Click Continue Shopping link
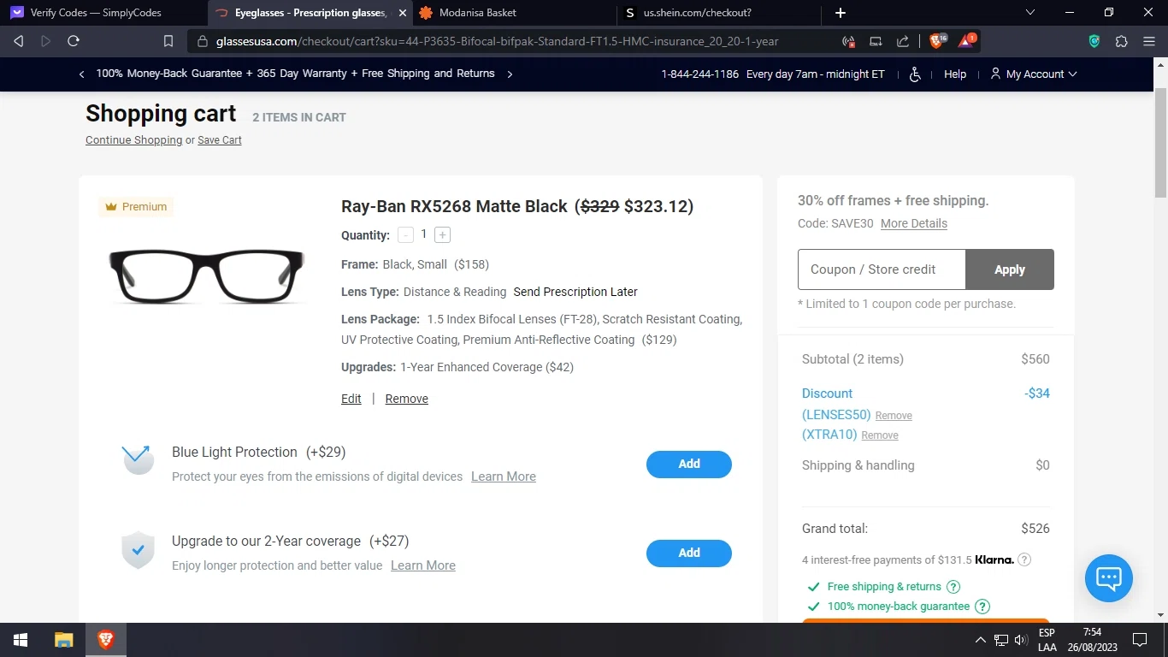The width and height of the screenshot is (1168, 657). 133,140
